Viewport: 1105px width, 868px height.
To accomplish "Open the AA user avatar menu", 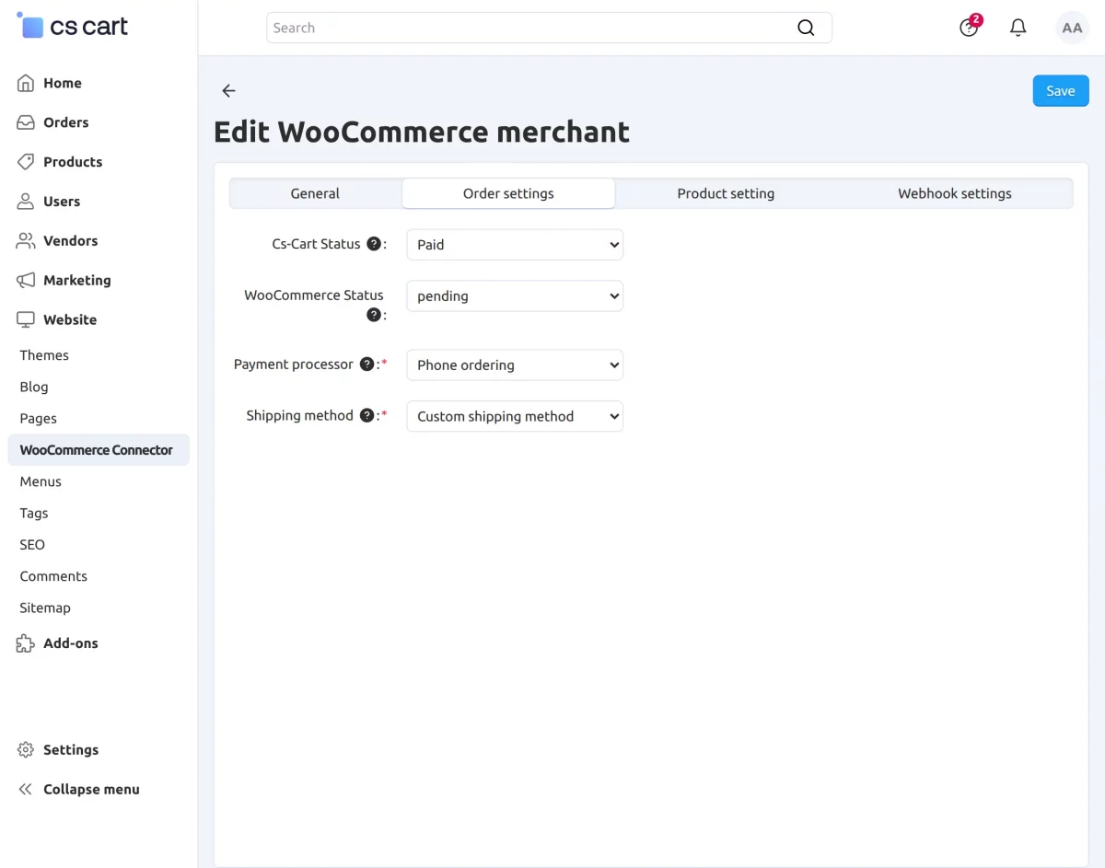I will click(x=1072, y=28).
